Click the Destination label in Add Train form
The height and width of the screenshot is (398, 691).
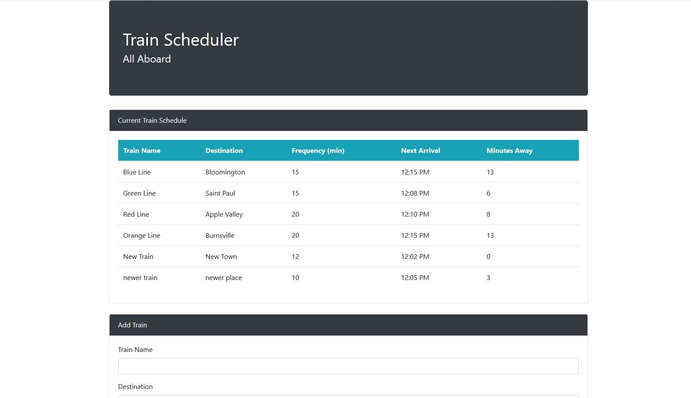pos(135,387)
